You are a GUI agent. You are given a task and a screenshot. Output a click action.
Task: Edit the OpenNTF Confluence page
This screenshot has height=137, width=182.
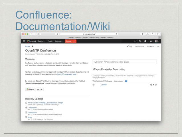tap(130, 46)
